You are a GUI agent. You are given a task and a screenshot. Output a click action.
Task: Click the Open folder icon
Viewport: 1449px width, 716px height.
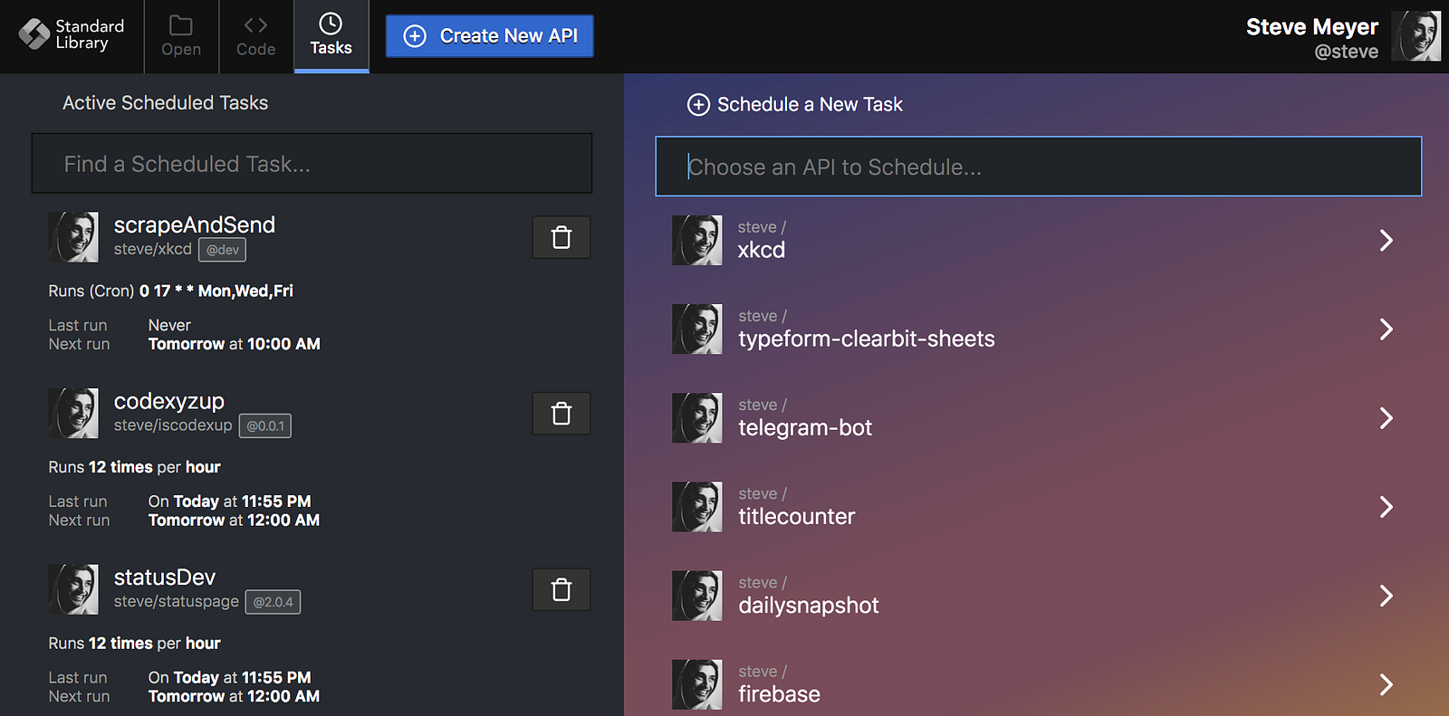(181, 26)
